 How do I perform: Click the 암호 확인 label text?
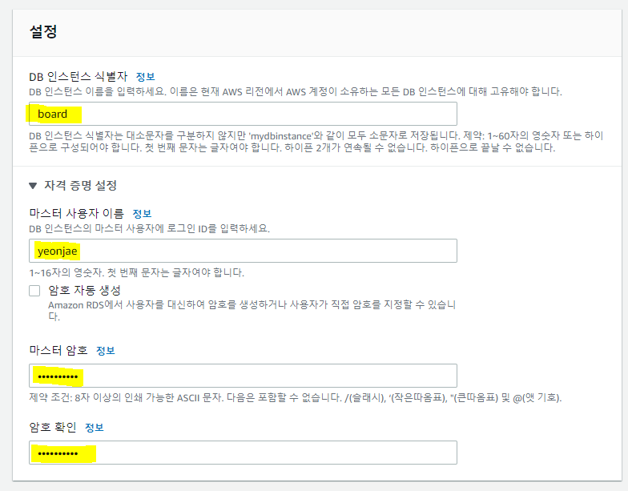[x=53, y=428]
